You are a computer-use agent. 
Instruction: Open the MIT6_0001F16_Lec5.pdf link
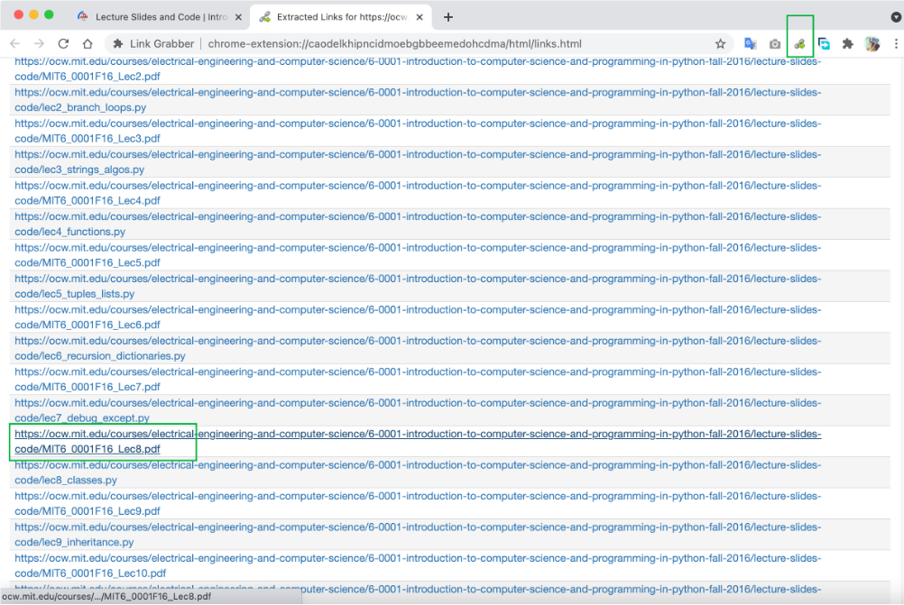coord(418,255)
